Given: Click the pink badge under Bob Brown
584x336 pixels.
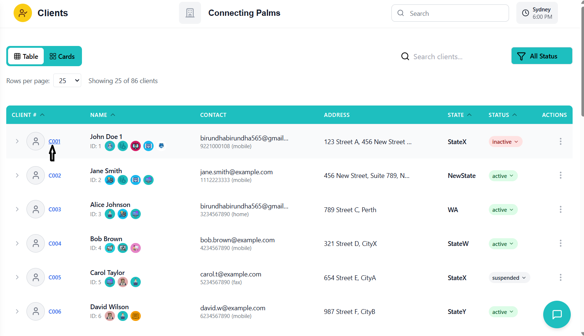Looking at the screenshot, I should (136, 248).
